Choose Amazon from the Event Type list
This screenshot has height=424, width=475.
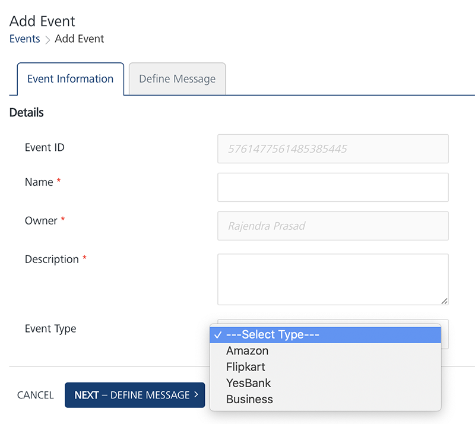click(247, 351)
